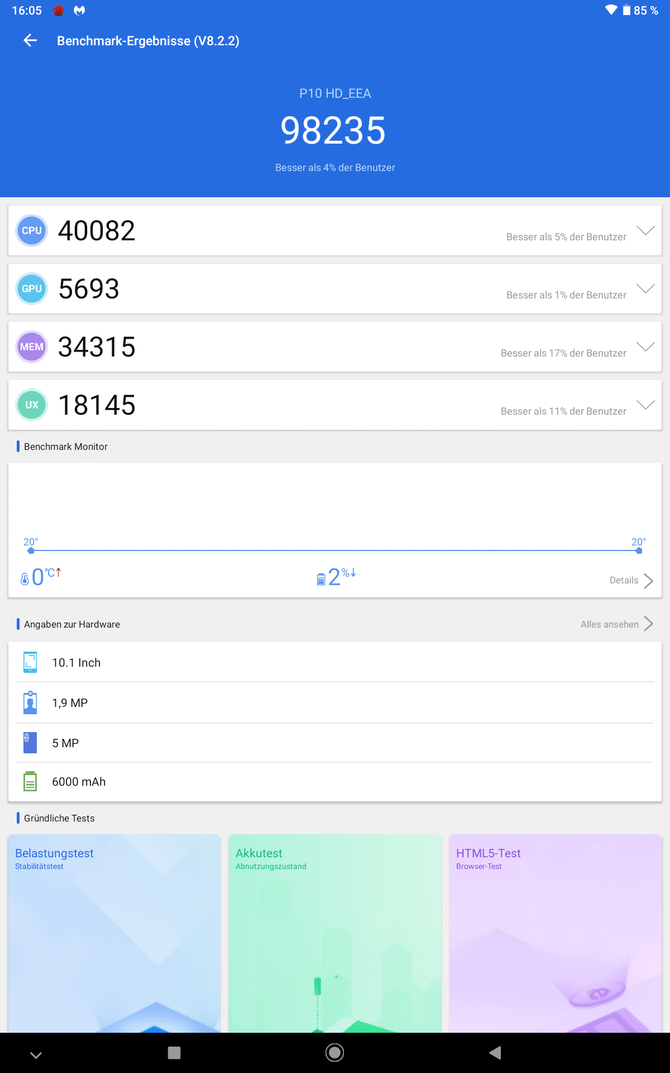The image size is (670, 1073).
Task: Tap the 10.1 Inch display row text
Action: [x=76, y=663]
